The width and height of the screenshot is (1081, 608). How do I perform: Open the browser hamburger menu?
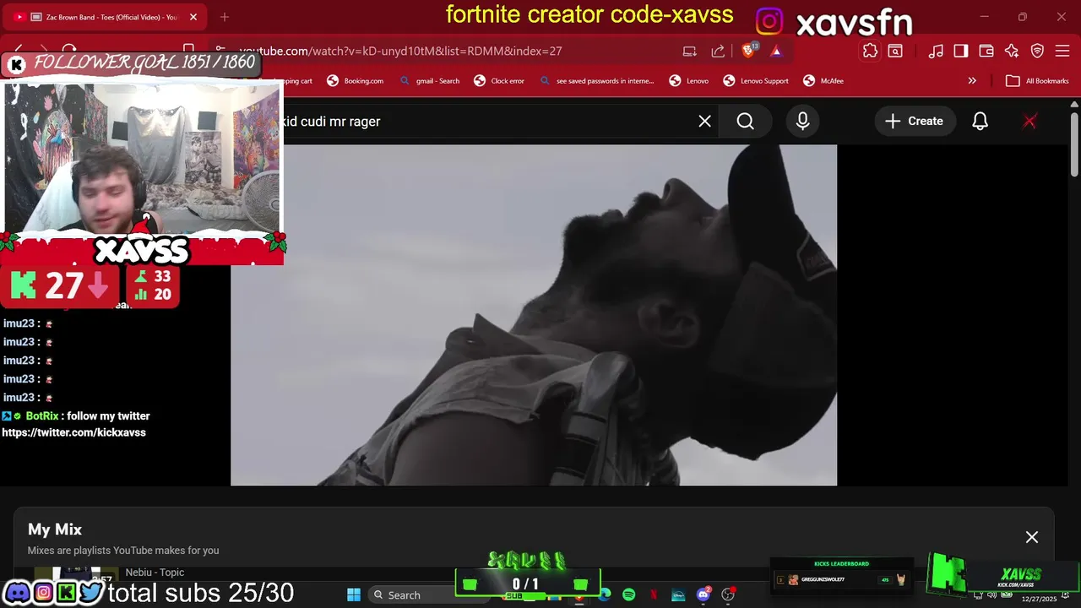pos(1062,51)
